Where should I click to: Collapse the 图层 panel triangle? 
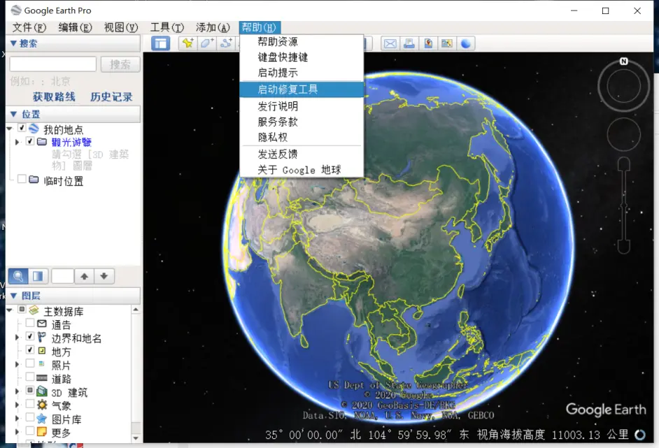pos(13,296)
